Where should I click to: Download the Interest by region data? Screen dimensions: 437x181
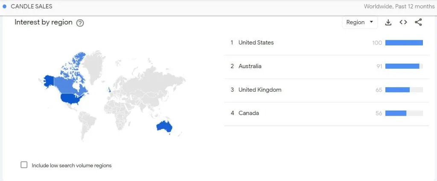(388, 23)
